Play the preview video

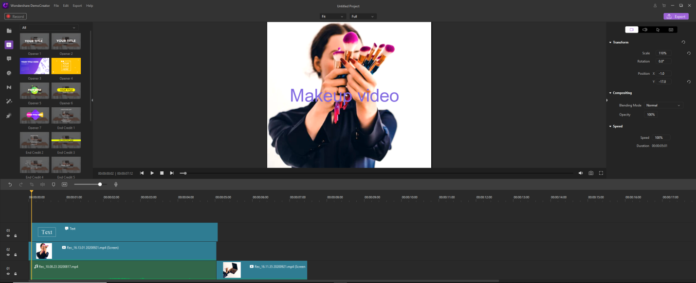pos(152,173)
